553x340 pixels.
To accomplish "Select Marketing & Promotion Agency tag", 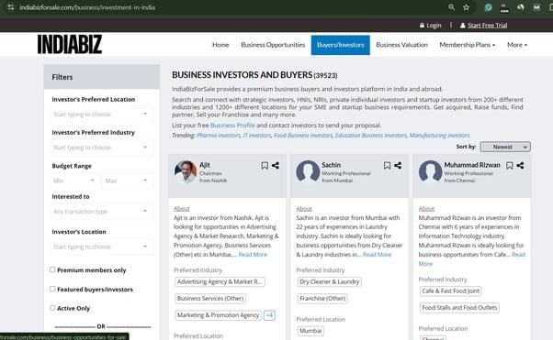I will pyautogui.click(x=218, y=315).
